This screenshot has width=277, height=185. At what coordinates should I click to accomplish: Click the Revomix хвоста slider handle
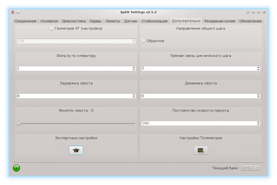coord(18,123)
